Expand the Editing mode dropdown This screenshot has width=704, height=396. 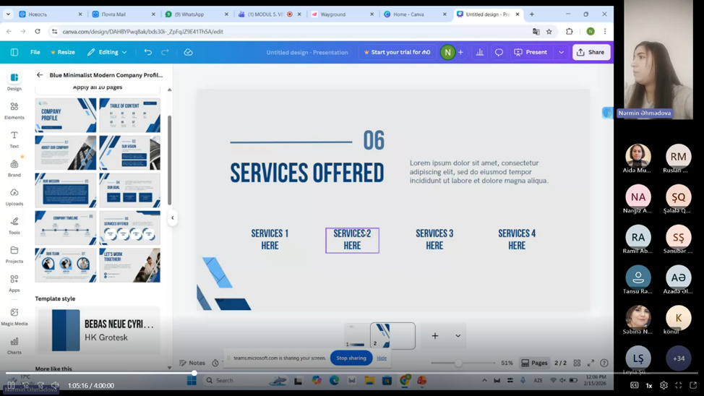tap(107, 52)
